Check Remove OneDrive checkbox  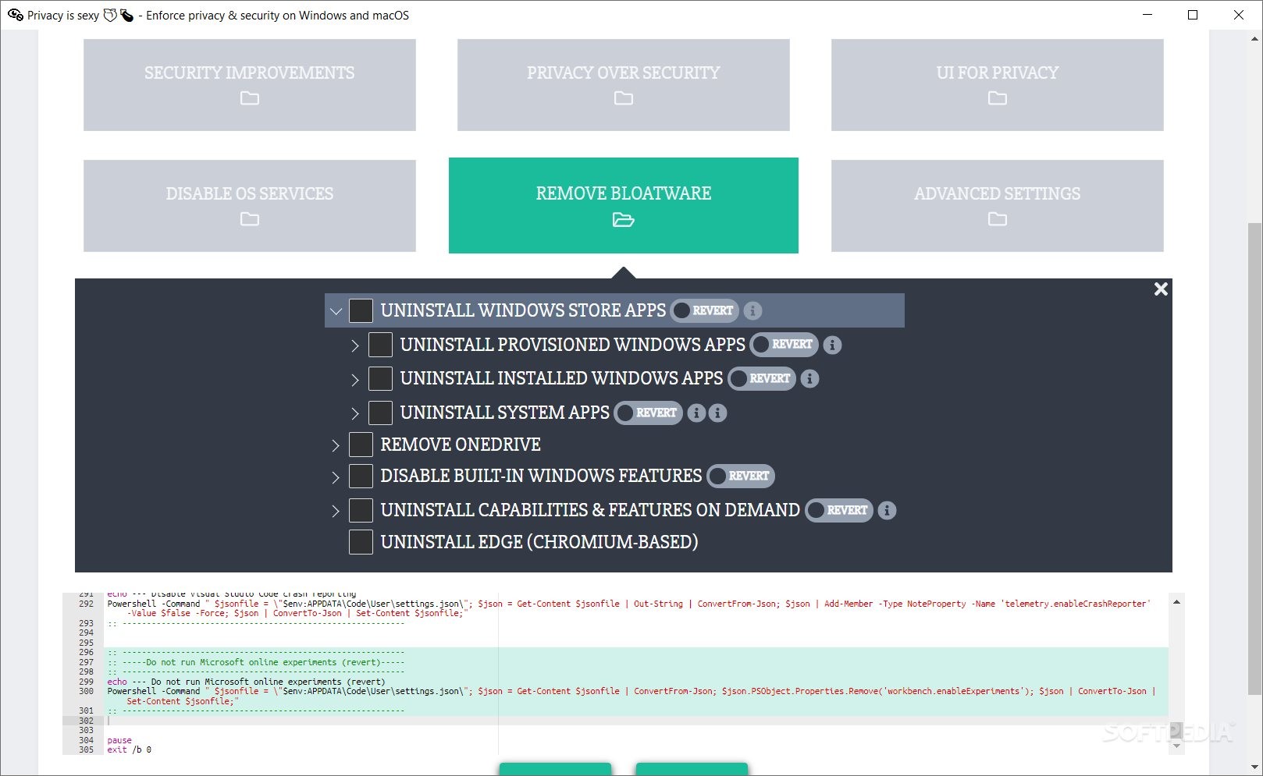click(361, 445)
